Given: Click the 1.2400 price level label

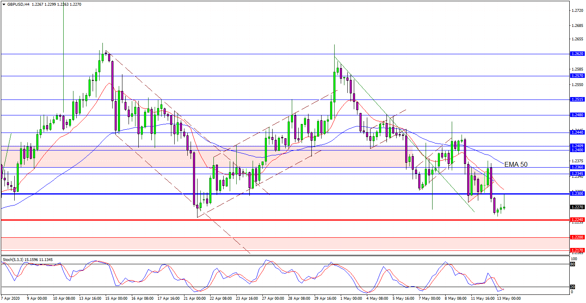Looking at the screenshot, I should click(577, 150).
